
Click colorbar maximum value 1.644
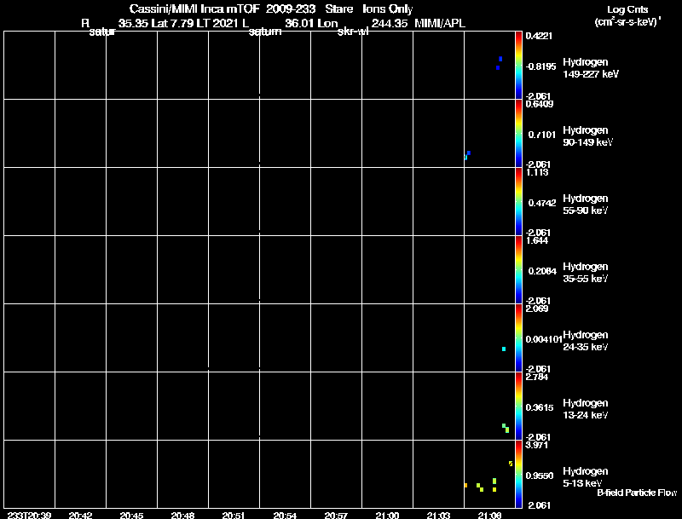coord(537,240)
